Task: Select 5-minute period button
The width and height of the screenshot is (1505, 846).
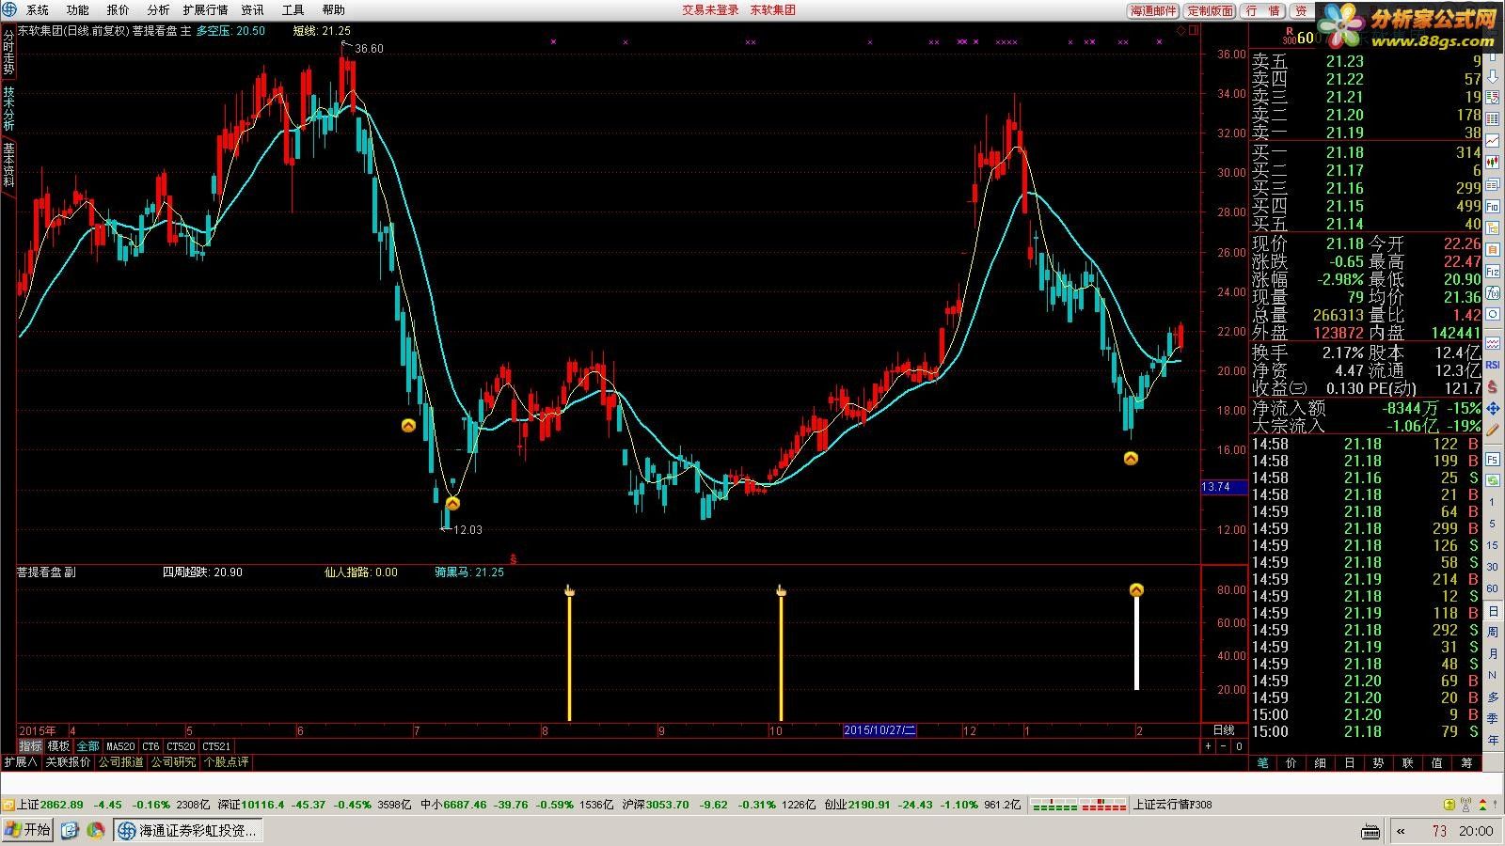Action: pos(1493,525)
